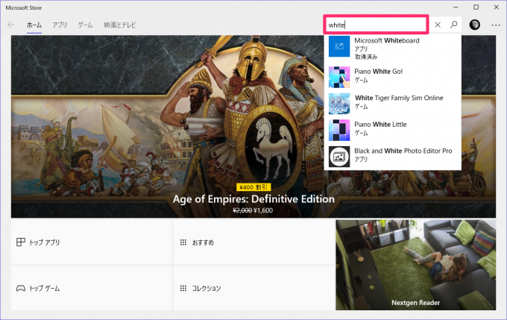507x320 pixels.
Task: Clear the search box with X
Action: pyautogui.click(x=438, y=25)
